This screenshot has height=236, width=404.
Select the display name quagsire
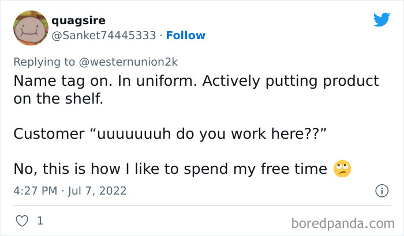[77, 20]
